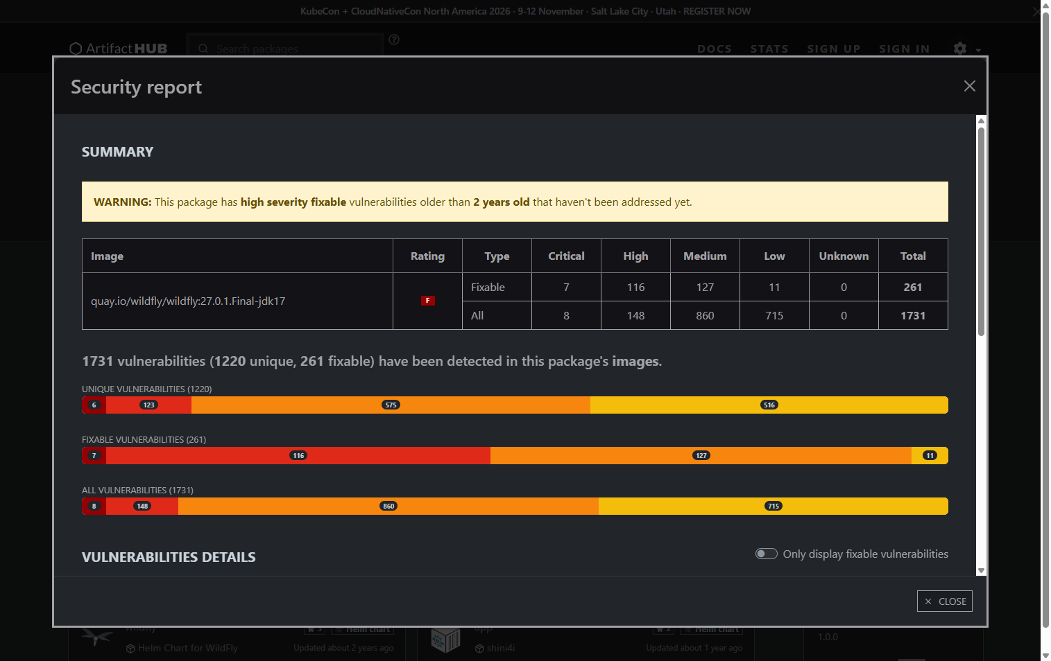Click the fixable medium segment 127
This screenshot has height=661, width=1051.
pyautogui.click(x=701, y=455)
